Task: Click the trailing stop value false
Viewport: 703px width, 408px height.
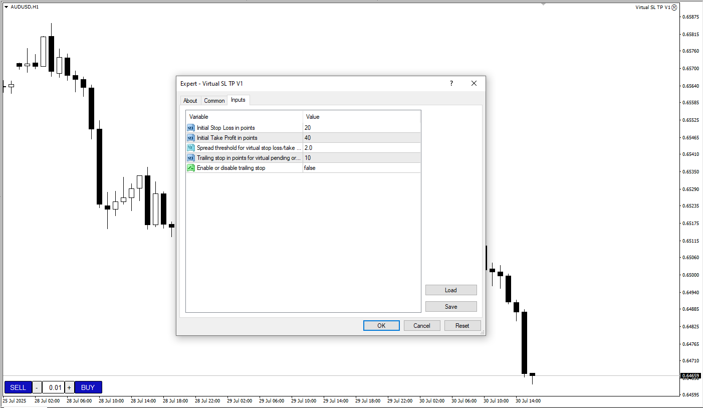Action: [310, 168]
